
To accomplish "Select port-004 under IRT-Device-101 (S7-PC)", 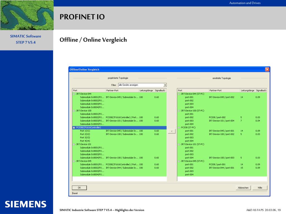I will 189,158.
